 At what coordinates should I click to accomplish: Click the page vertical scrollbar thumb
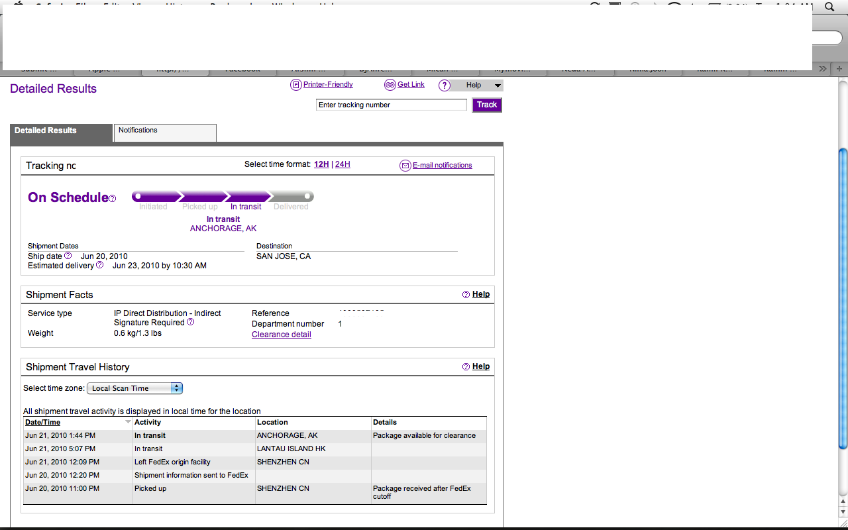tap(843, 299)
